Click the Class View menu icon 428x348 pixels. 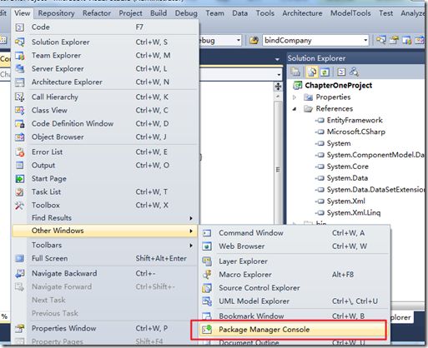coord(19,110)
